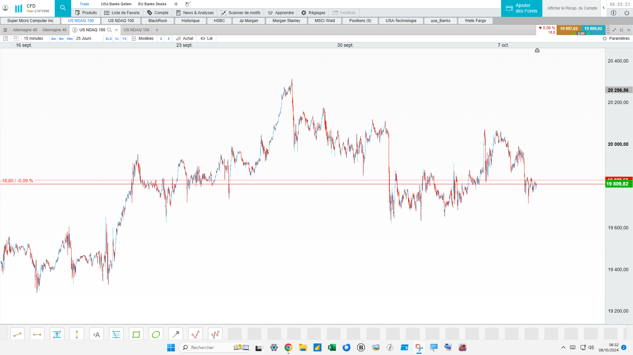Choose the text annotation tool
Screen dimensions: 633x355
pyautogui.click(x=97, y=334)
